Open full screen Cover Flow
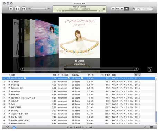 coord(150,69)
